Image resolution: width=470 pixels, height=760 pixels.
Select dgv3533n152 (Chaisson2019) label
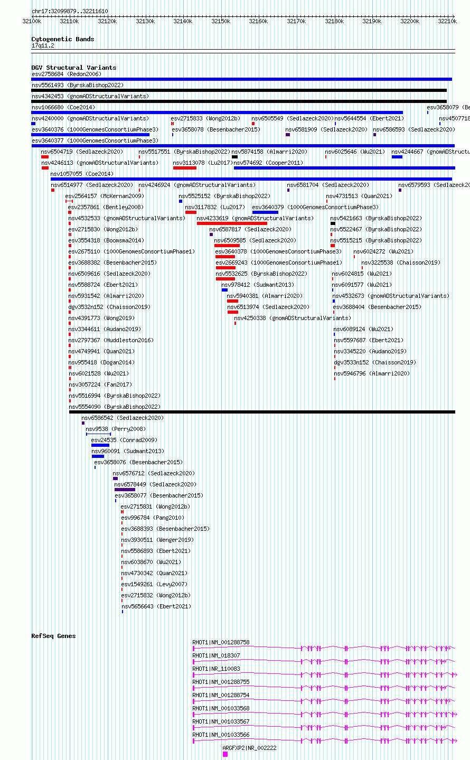pyautogui.click(x=375, y=362)
